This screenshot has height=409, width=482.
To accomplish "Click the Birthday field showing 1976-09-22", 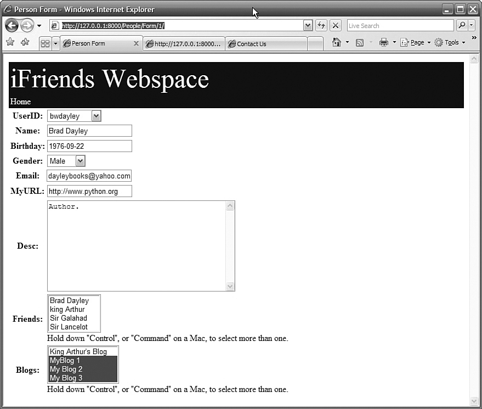I will tap(89, 146).
